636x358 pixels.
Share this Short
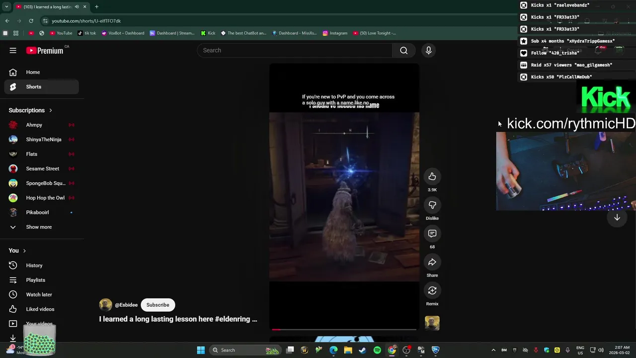pos(432,262)
